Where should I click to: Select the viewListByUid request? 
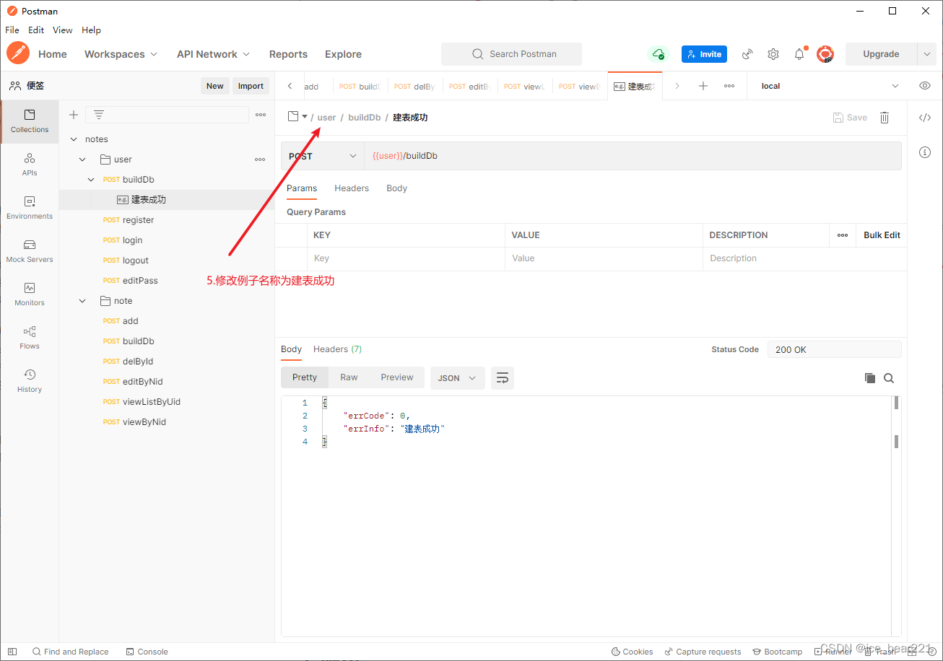pos(152,402)
